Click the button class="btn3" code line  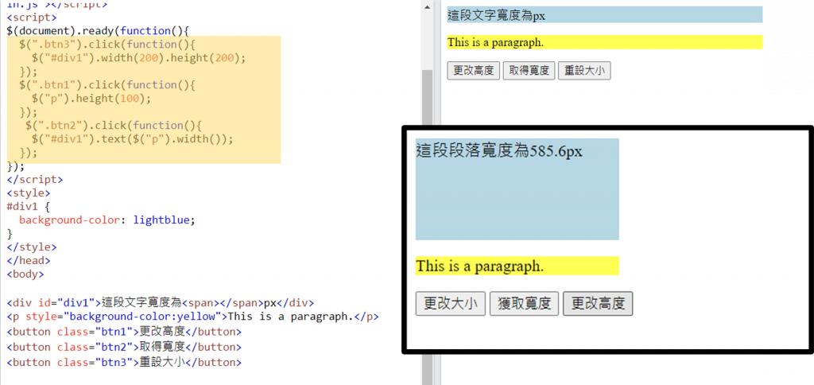(124, 362)
